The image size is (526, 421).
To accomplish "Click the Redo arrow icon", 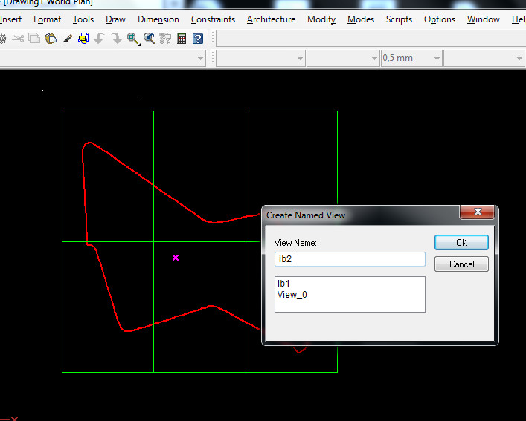I will (116, 39).
